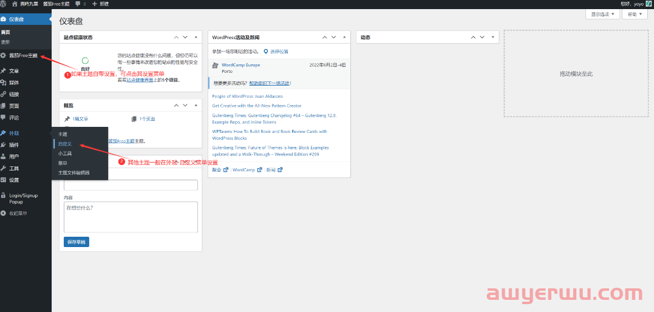Select 菜单 in appearance submenu

click(63, 163)
